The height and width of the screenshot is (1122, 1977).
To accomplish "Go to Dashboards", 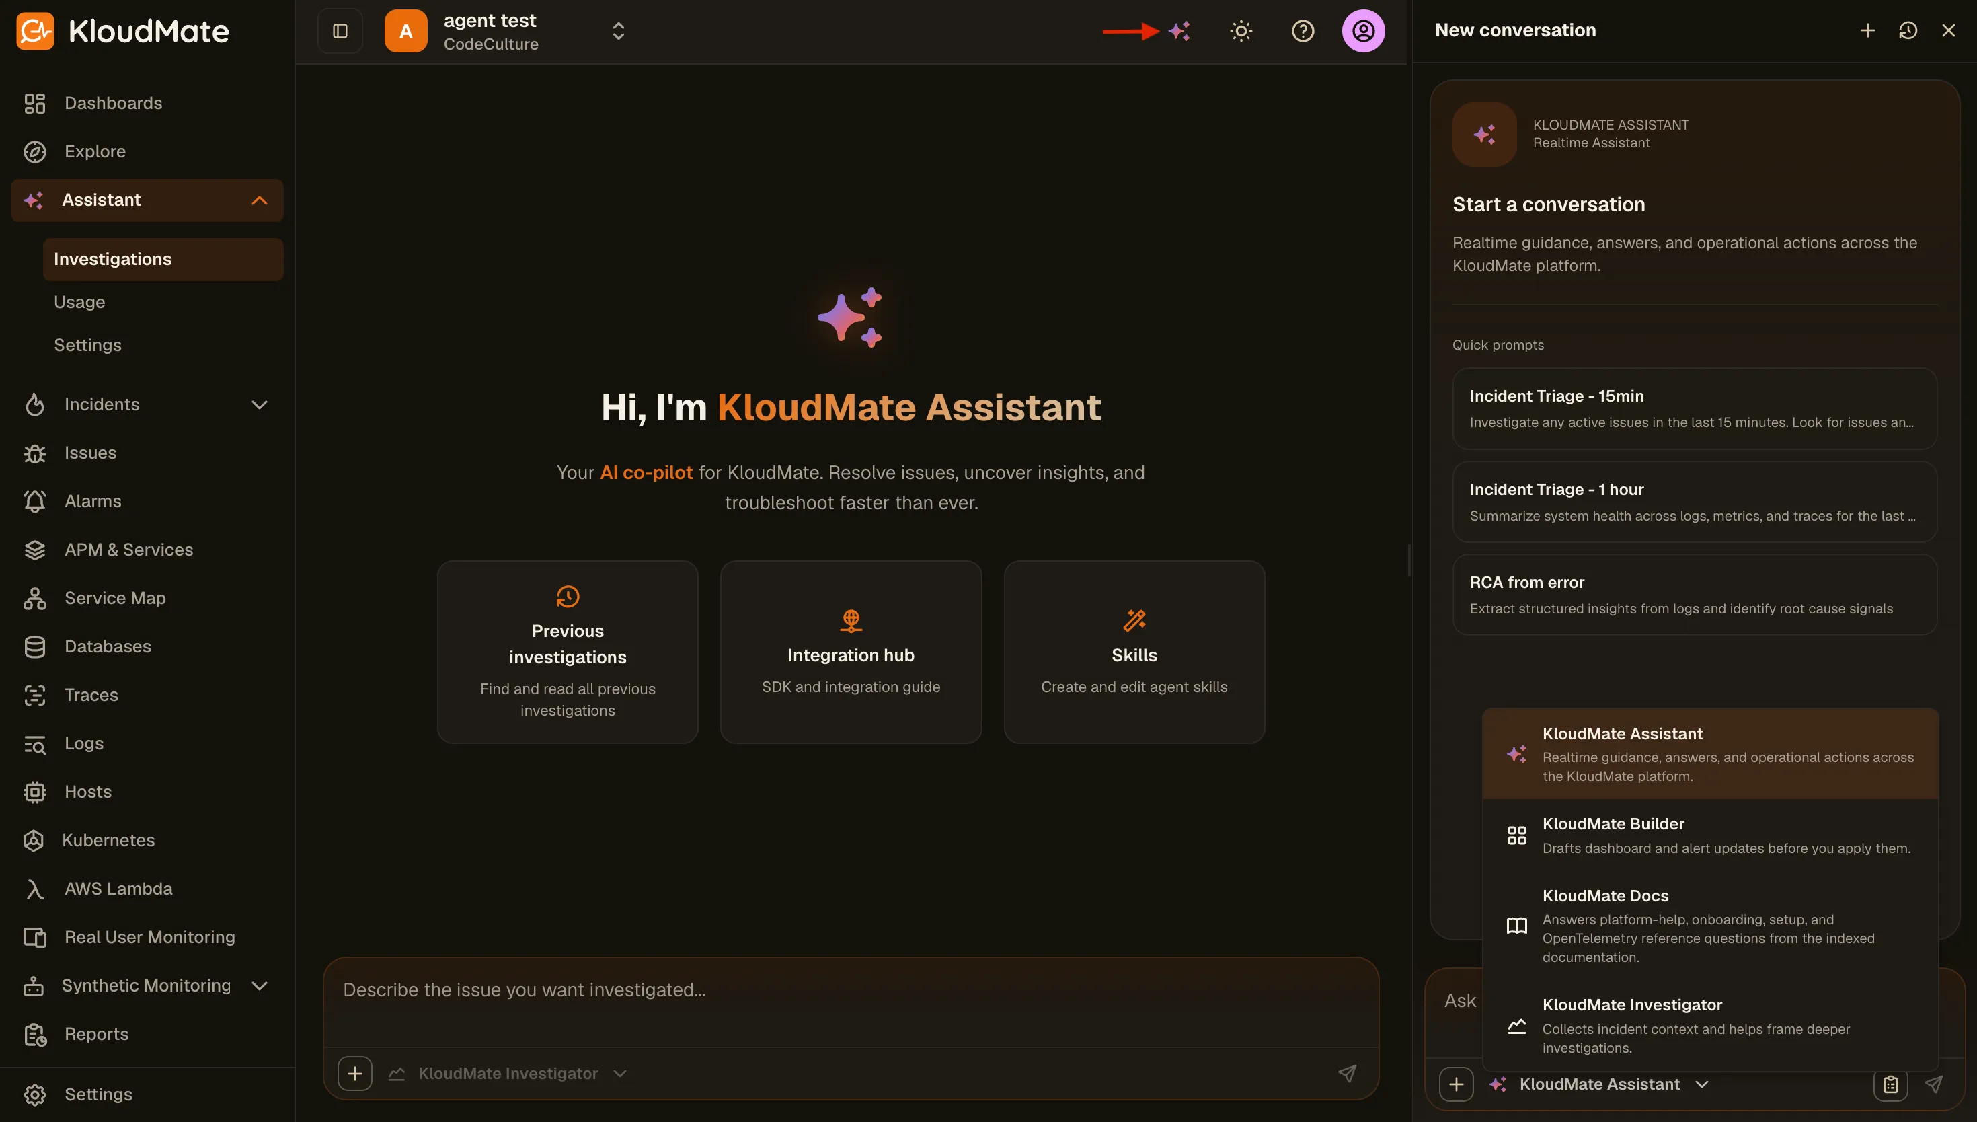I will coord(148,104).
